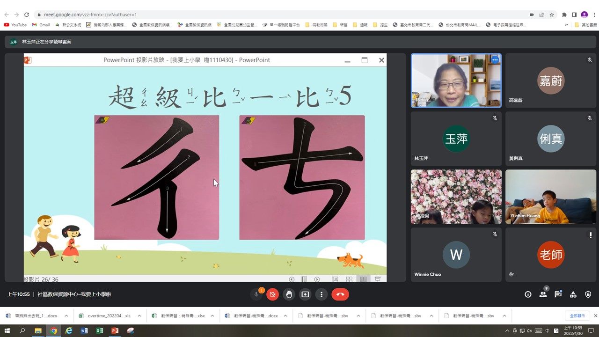Image resolution: width=599 pixels, height=337 pixels.
Task: Expand options for overtime_2022 xls download
Action: (139, 316)
